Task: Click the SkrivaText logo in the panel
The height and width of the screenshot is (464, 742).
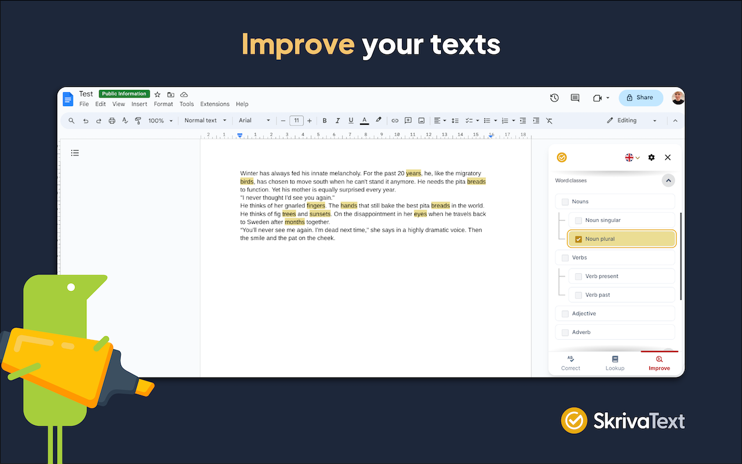Action: (x=562, y=157)
